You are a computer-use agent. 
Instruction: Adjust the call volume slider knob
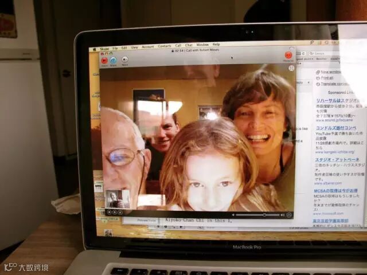point(264,215)
